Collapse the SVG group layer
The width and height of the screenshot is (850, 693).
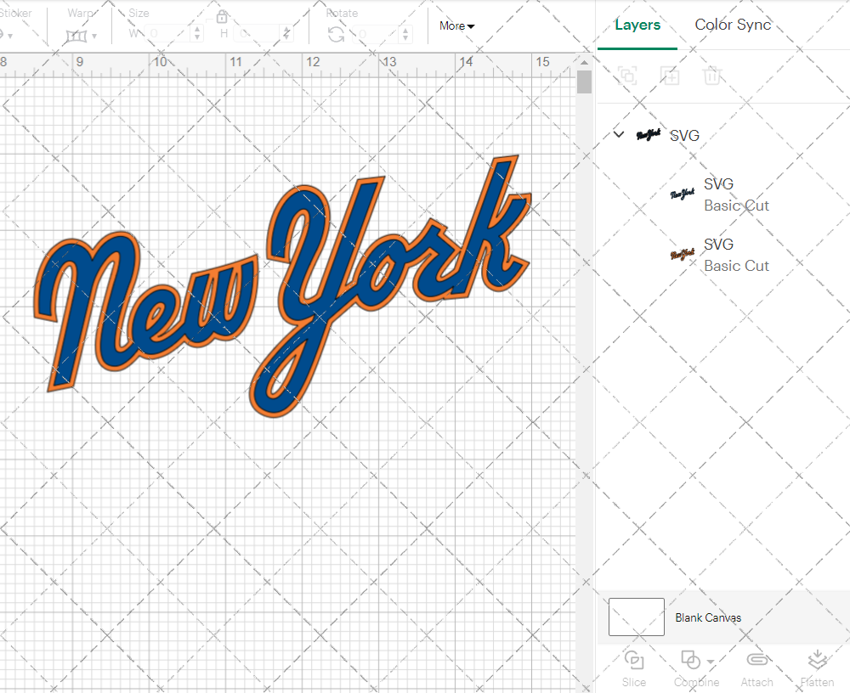pos(619,134)
